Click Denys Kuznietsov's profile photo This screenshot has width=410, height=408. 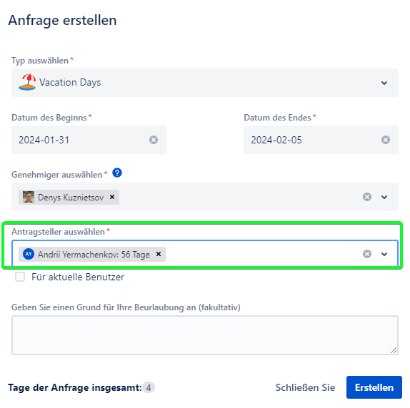pyautogui.click(x=29, y=197)
